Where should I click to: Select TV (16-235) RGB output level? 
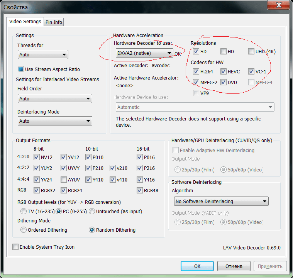(24, 212)
